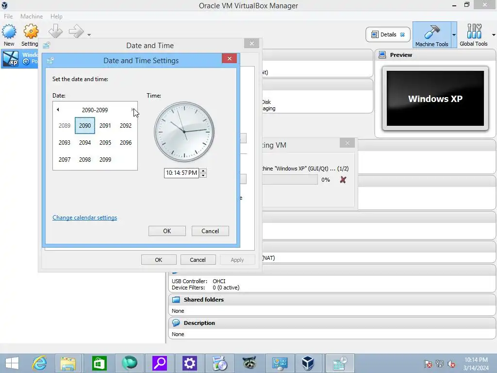Select year 2092 in the calendar

(126, 126)
